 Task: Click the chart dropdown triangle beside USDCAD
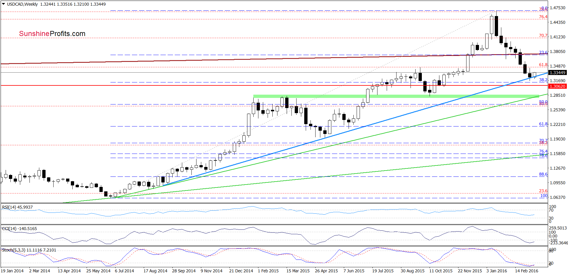click(x=4, y=4)
